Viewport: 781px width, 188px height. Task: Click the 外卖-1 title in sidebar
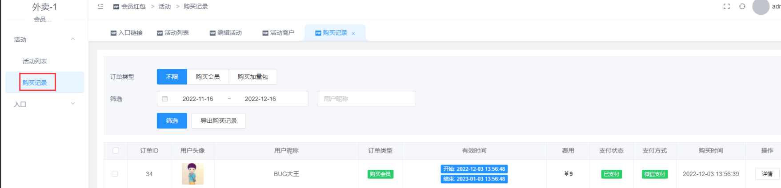tap(44, 7)
